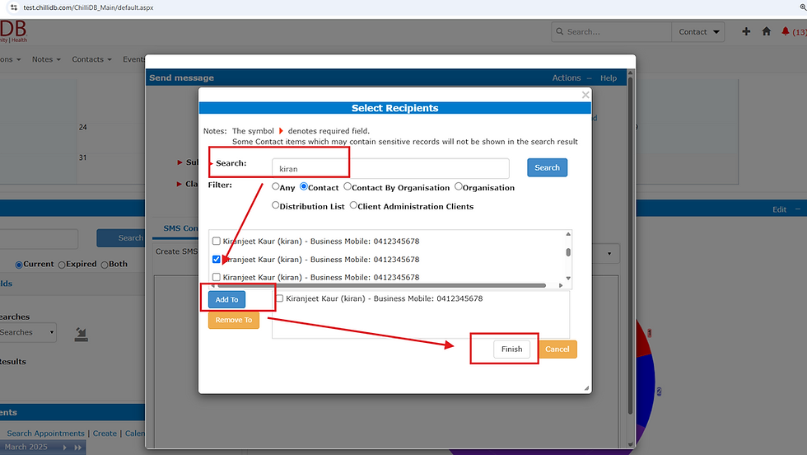Select Contact By Organisation radio button
Viewport: 807px width, 455px height.
(x=348, y=186)
